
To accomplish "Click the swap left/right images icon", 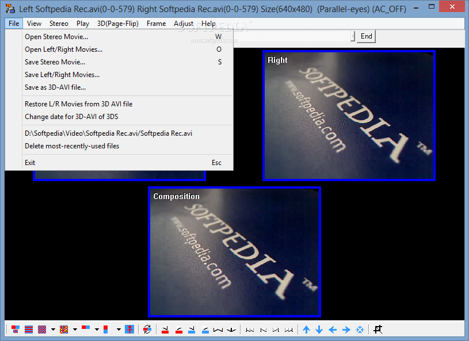I will [147, 329].
